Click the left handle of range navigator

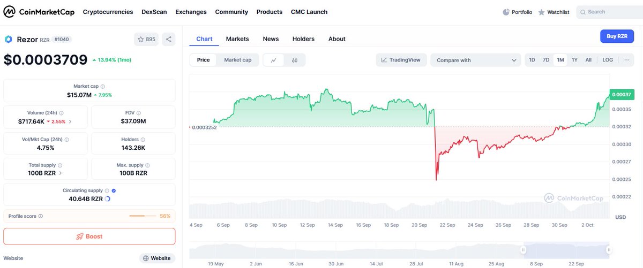(523, 249)
